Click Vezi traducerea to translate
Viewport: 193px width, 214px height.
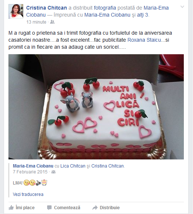coord(28,194)
